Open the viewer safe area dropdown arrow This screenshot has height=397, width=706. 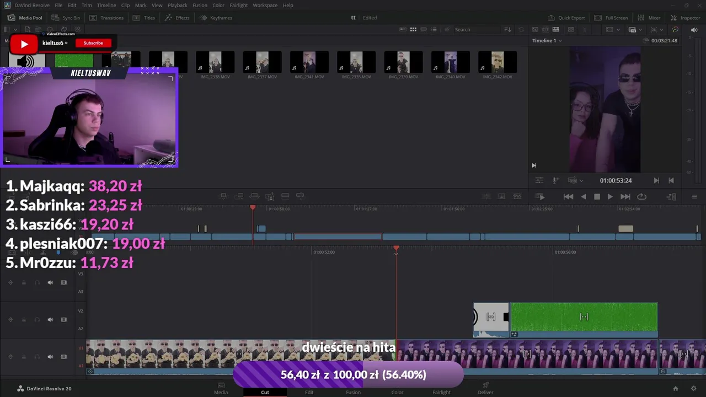coord(618,29)
